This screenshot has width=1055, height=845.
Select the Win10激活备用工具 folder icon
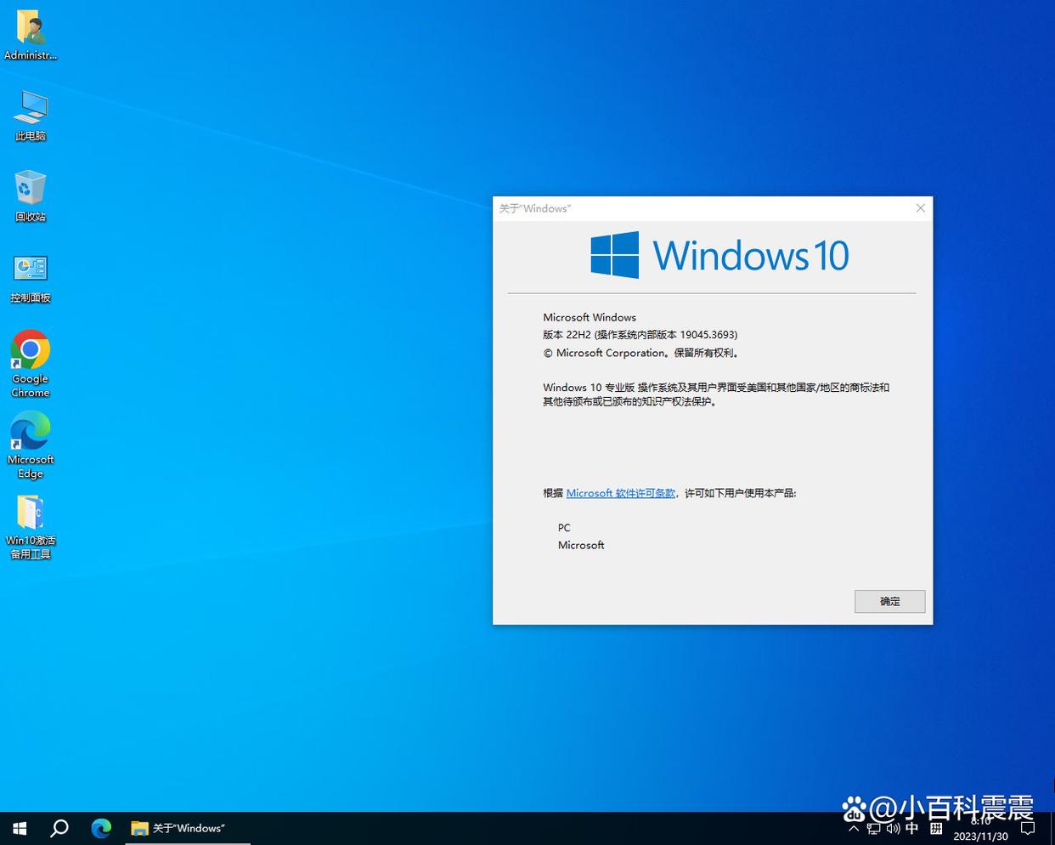point(31,517)
